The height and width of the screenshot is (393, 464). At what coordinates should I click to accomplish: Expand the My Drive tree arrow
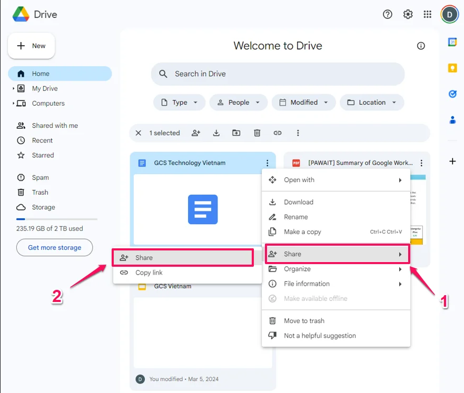pos(14,89)
